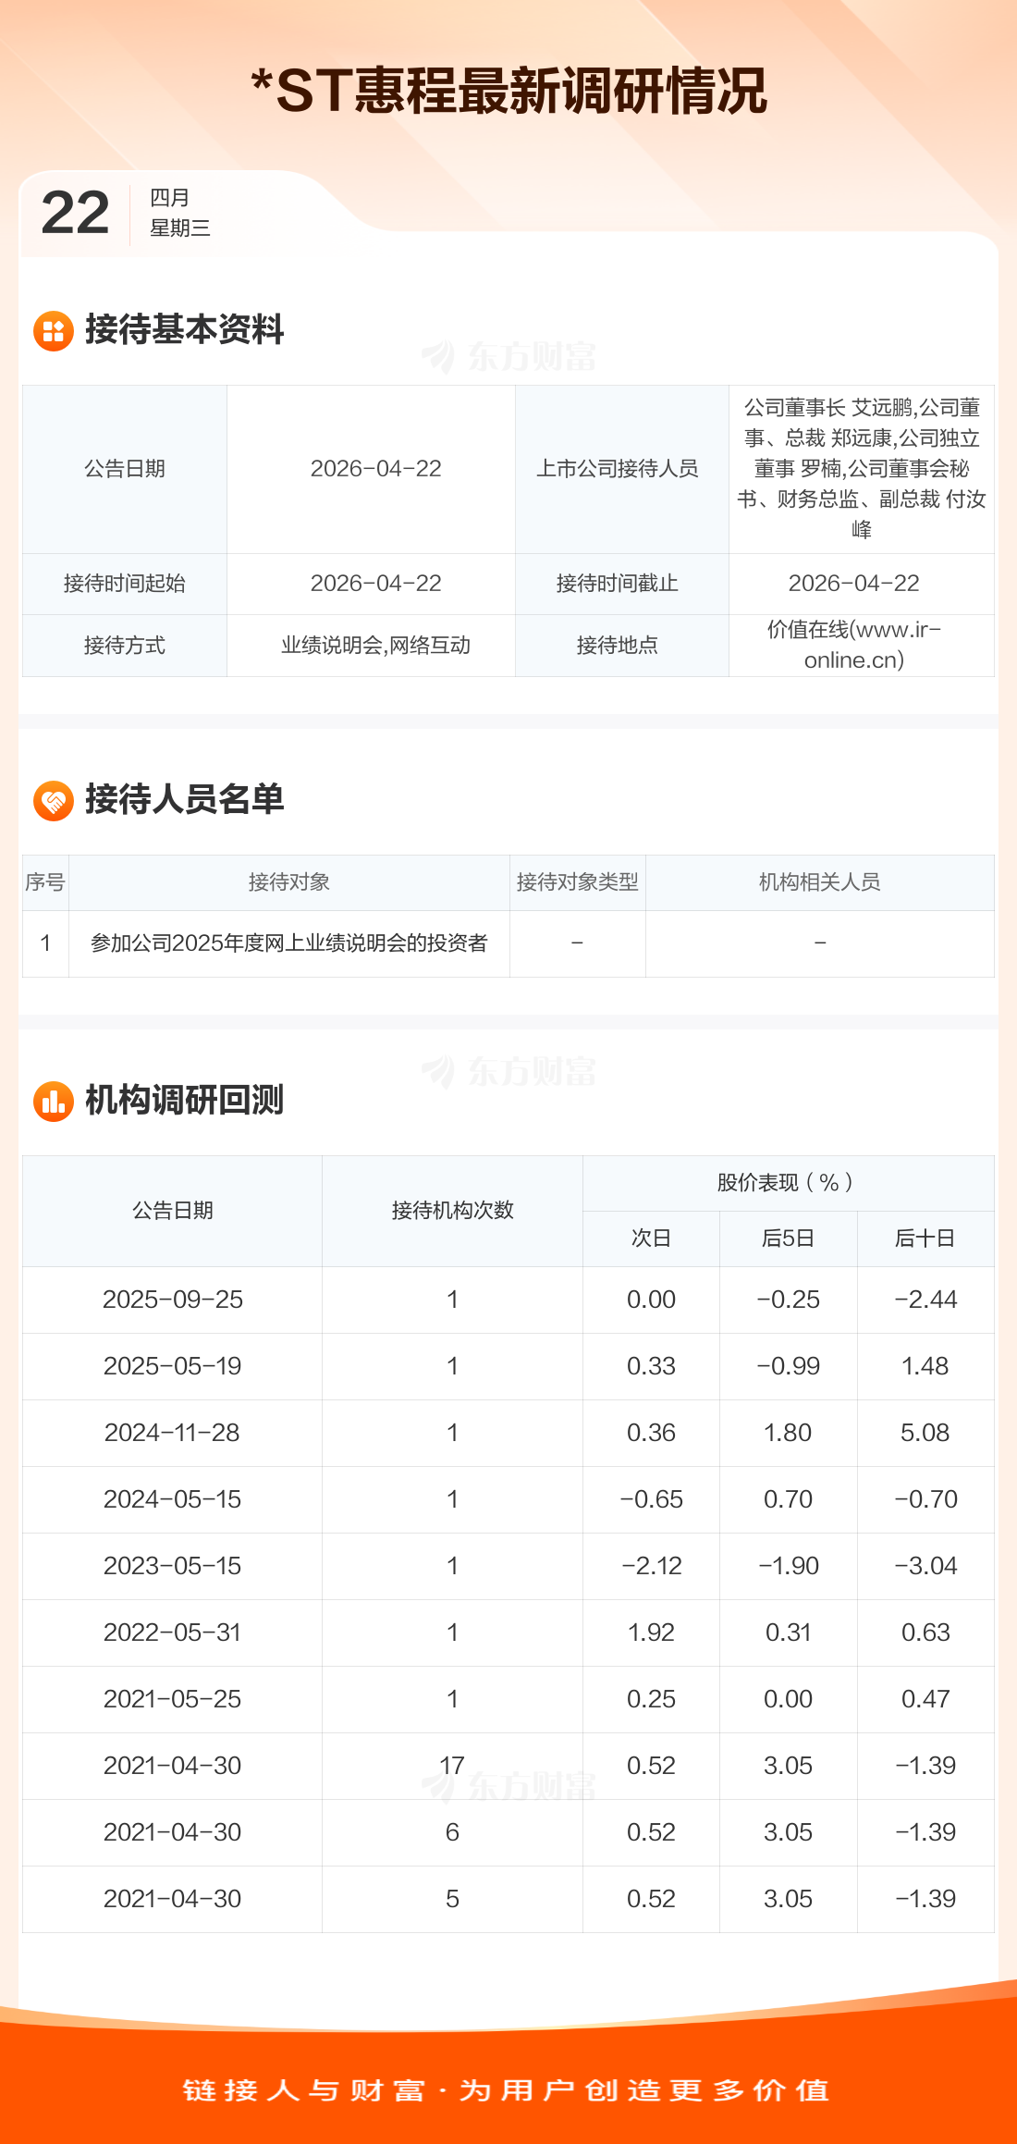Click the 后十日 column header

pos(925,1238)
